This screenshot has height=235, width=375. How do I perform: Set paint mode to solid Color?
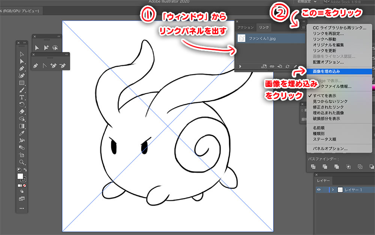pos(19,186)
